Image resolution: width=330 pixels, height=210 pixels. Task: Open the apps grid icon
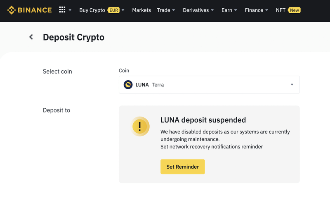tap(62, 10)
